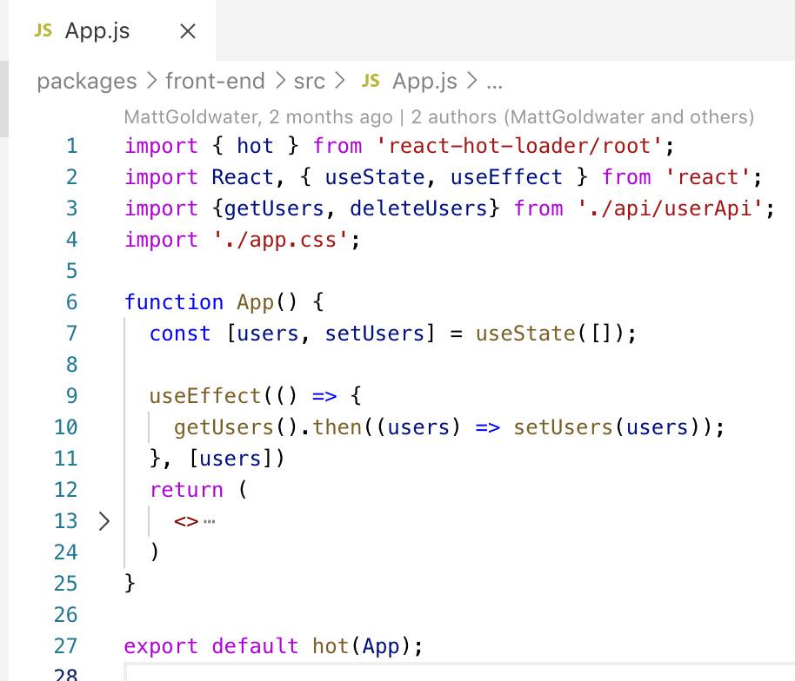The height and width of the screenshot is (681, 795).
Task: Close the App.js editor tab
Action: click(187, 30)
